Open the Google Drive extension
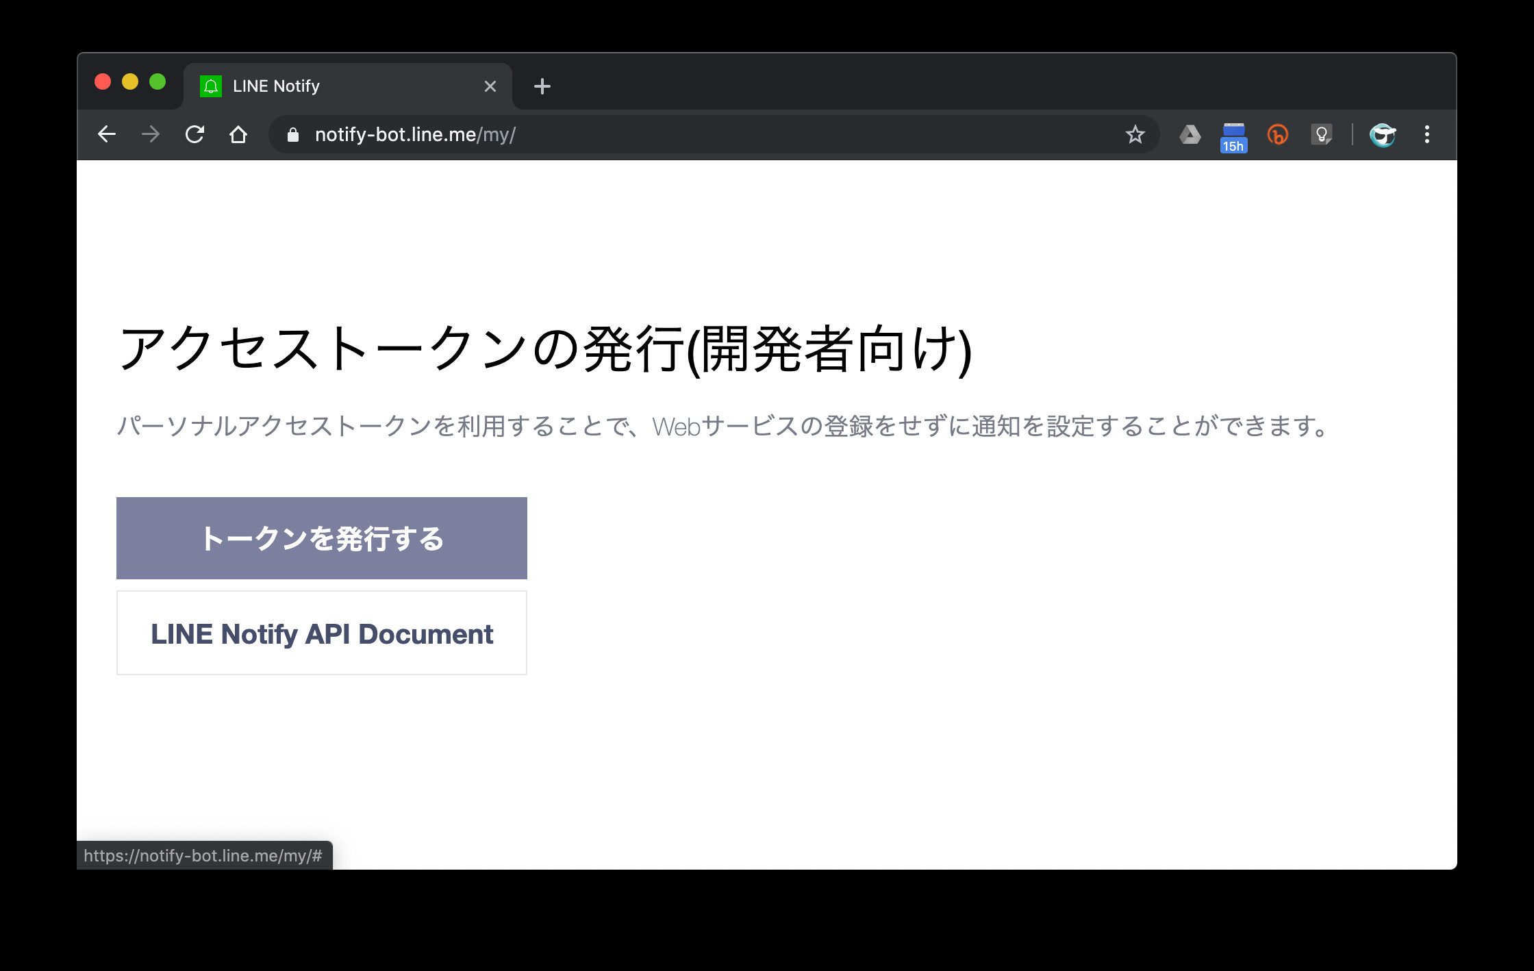The image size is (1534, 971). [x=1190, y=134]
